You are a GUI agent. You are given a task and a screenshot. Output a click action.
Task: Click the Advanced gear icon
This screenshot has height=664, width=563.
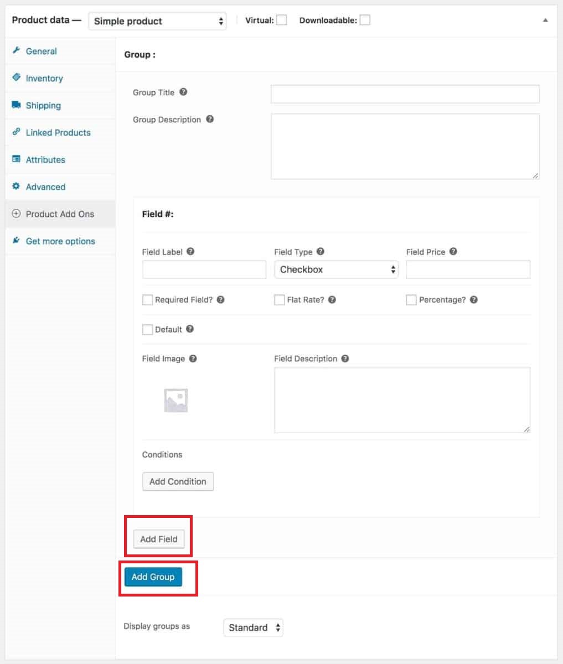pyautogui.click(x=16, y=186)
